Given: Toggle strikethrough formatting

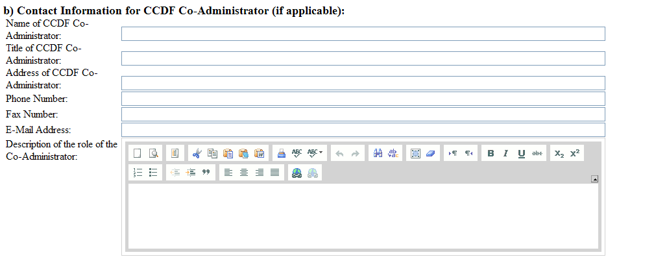Looking at the screenshot, I should pyautogui.click(x=537, y=154).
